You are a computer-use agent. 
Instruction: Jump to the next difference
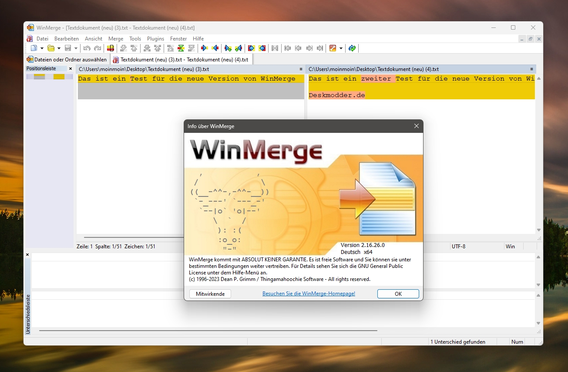coord(124,48)
